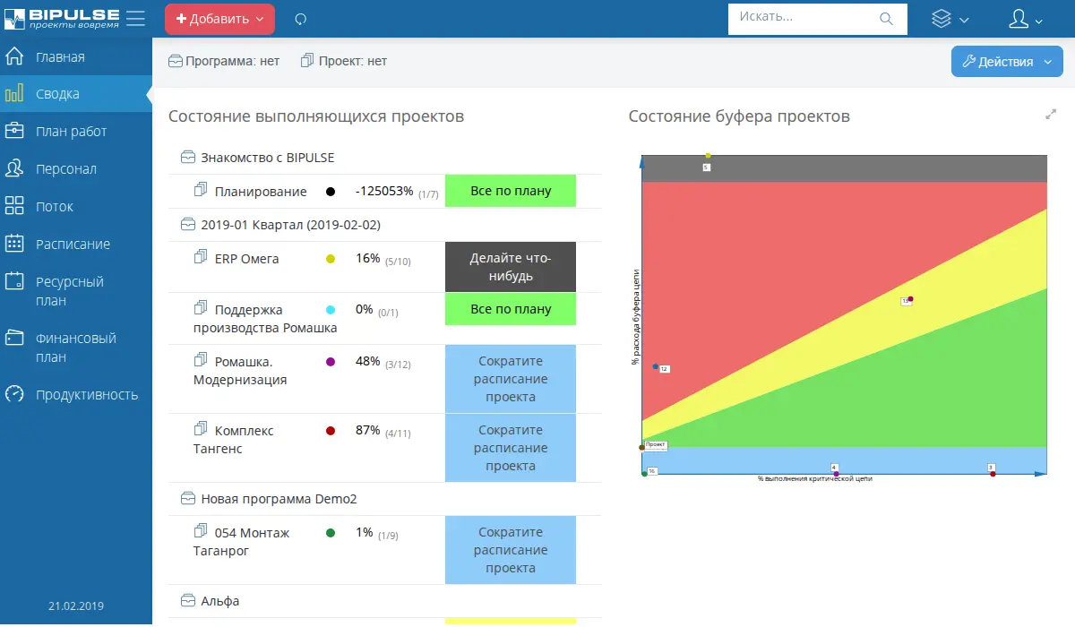
Task: Open План работ briefcase icon in sidebar
Action: tap(14, 132)
